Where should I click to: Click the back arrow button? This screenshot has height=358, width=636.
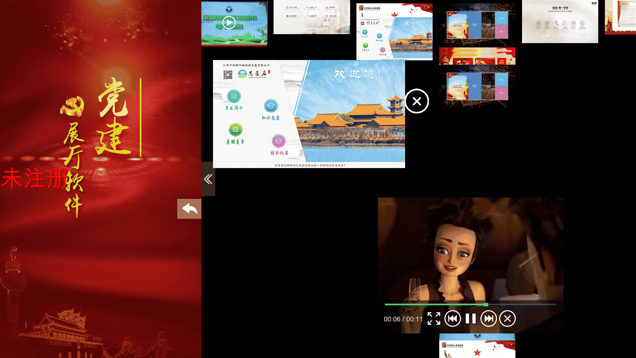pyautogui.click(x=189, y=209)
